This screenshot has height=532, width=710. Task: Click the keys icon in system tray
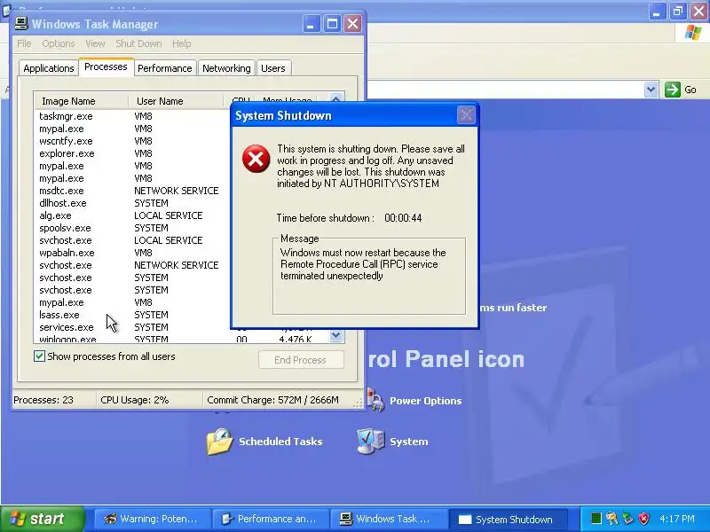pyautogui.click(x=611, y=519)
